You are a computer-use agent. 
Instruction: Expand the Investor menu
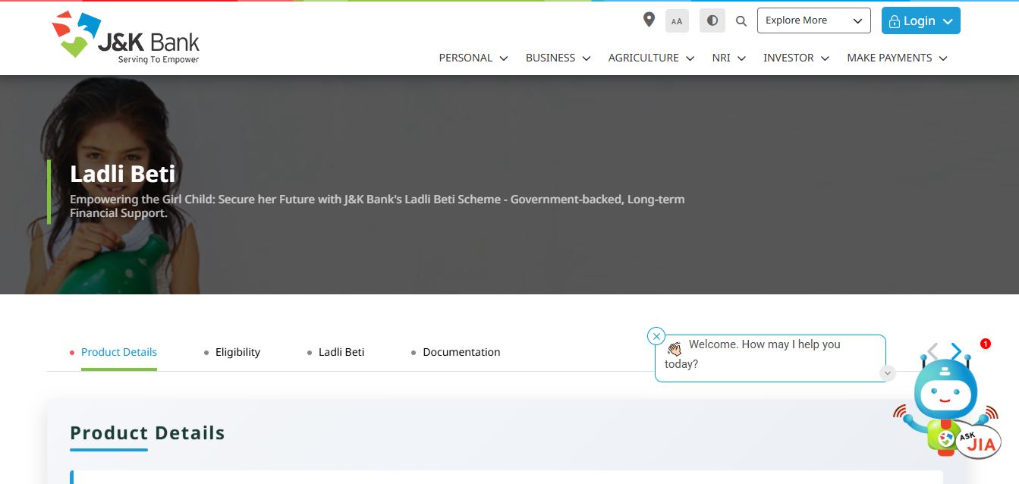(x=796, y=58)
